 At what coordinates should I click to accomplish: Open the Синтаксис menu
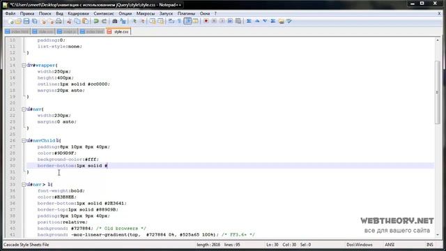tap(104, 13)
